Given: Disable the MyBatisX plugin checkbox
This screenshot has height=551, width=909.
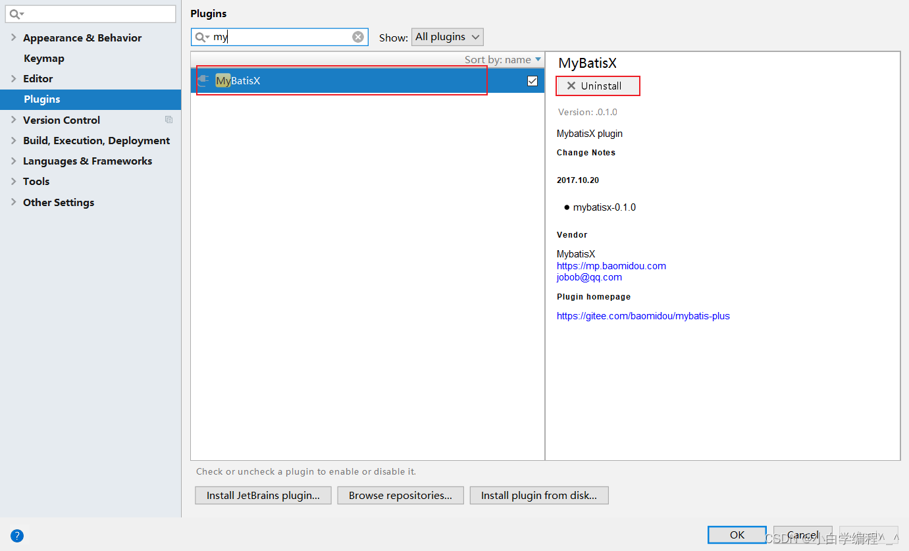Looking at the screenshot, I should pos(532,81).
